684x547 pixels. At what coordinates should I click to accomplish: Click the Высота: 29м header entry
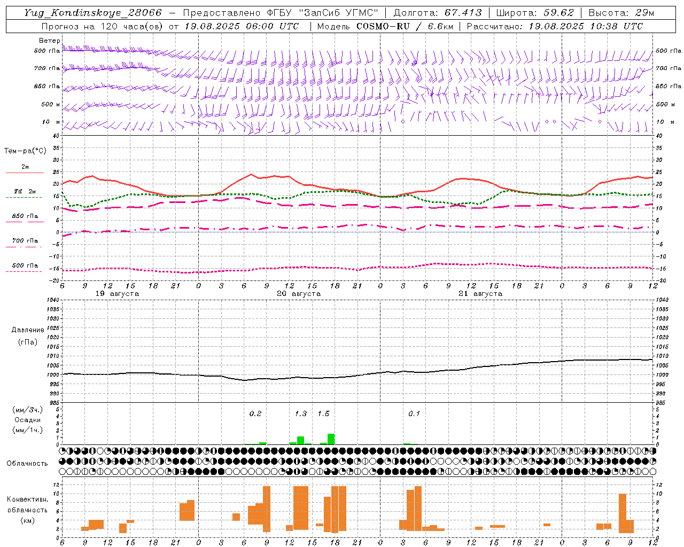[x=621, y=13]
